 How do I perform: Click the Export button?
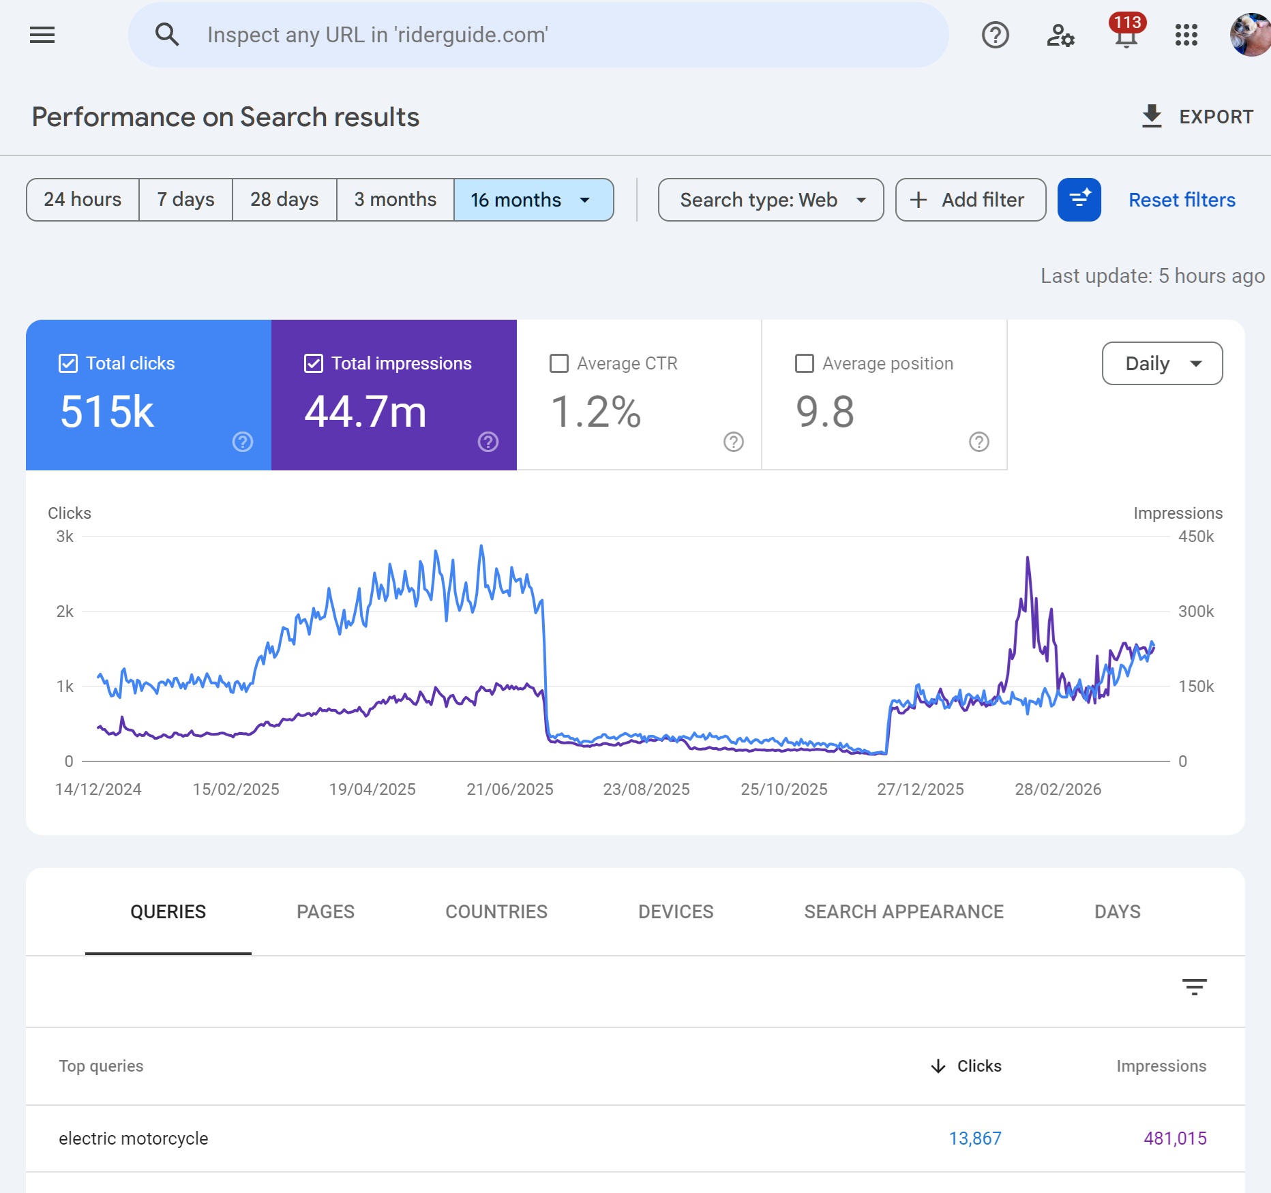point(1198,117)
